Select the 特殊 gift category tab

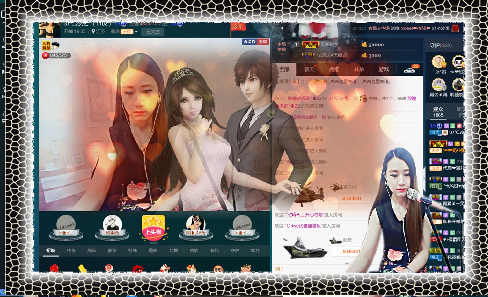[132, 250]
